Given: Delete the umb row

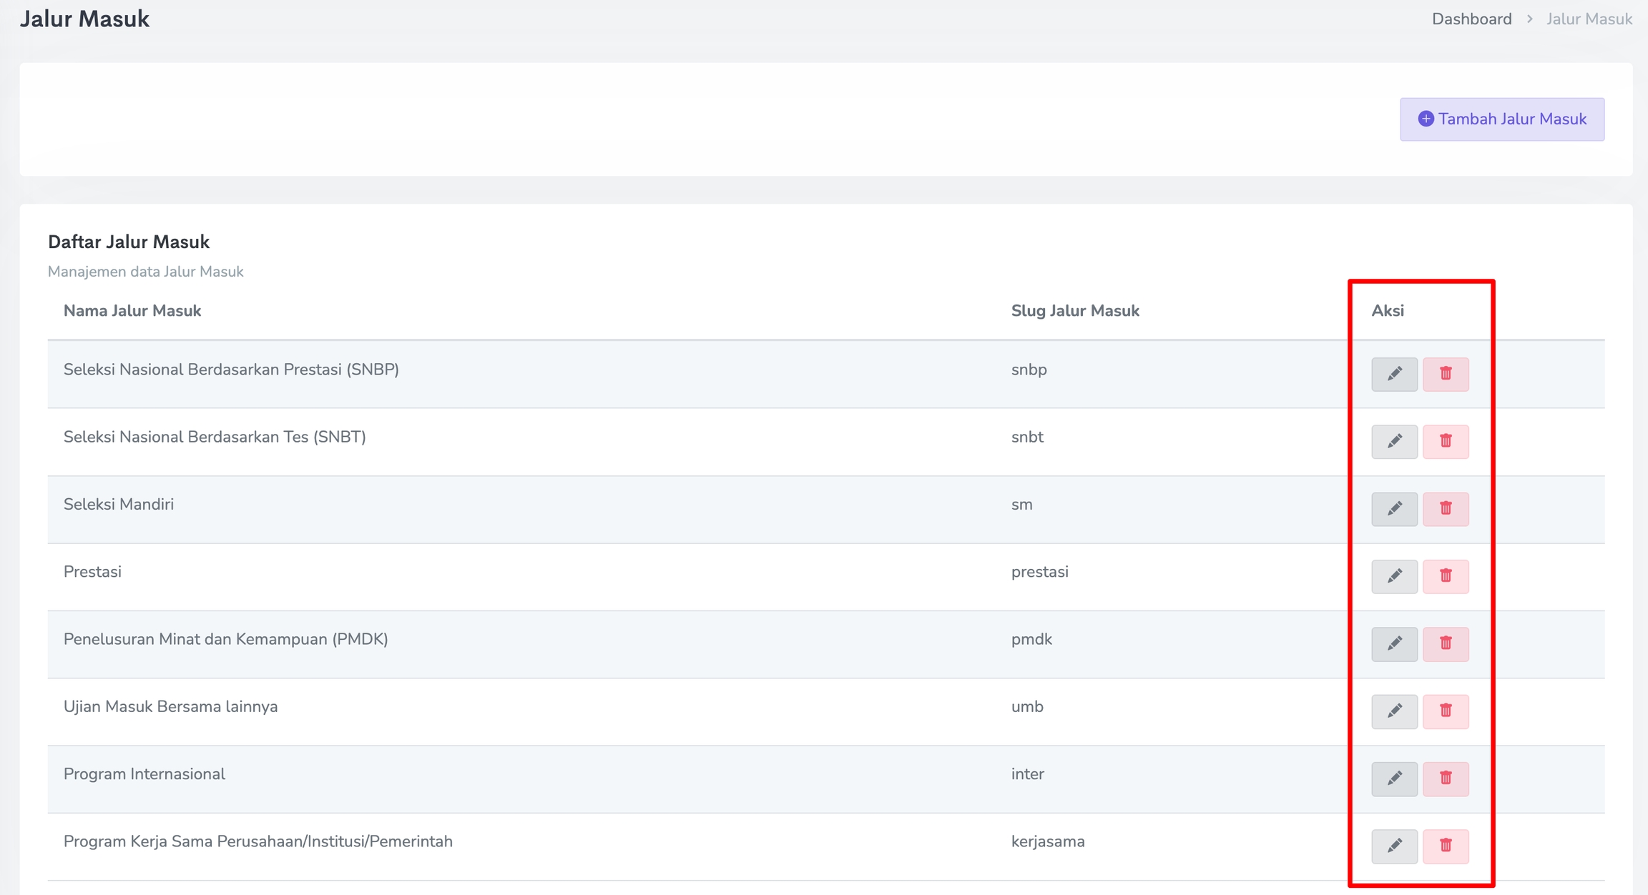Looking at the screenshot, I should (x=1446, y=711).
